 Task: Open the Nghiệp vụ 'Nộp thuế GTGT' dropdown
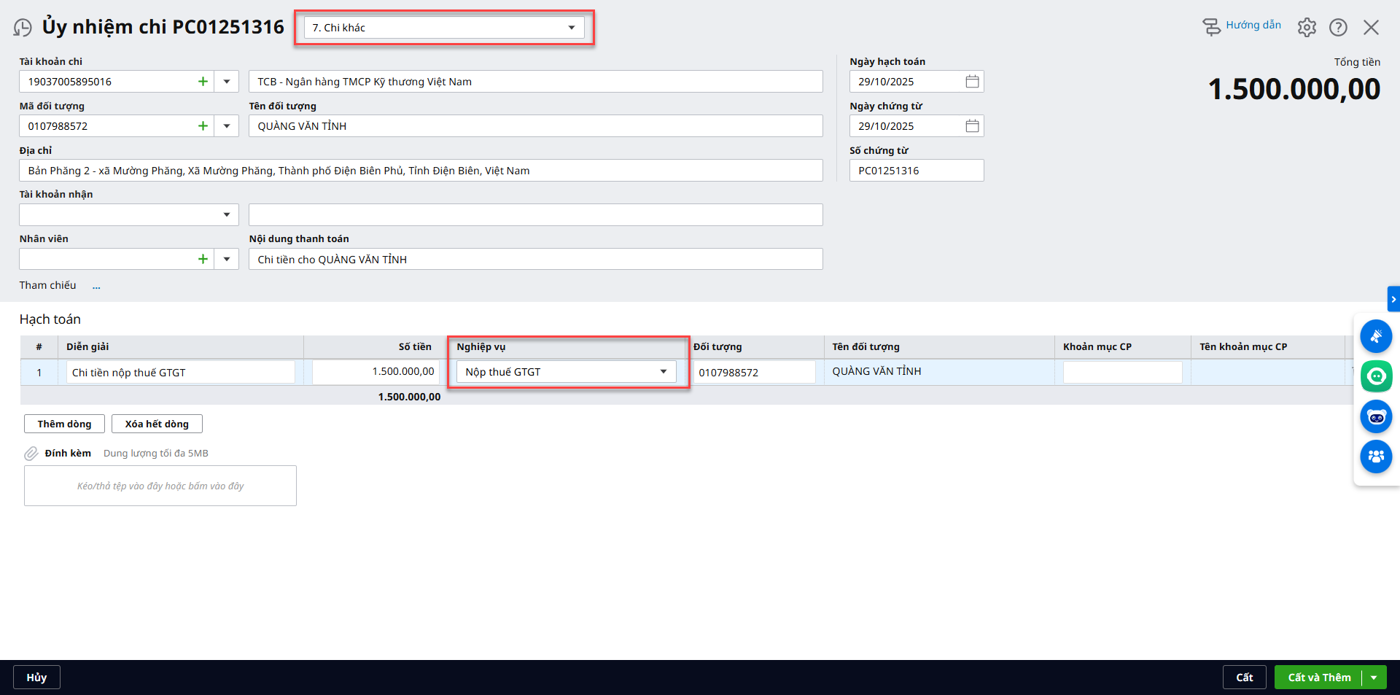(663, 372)
